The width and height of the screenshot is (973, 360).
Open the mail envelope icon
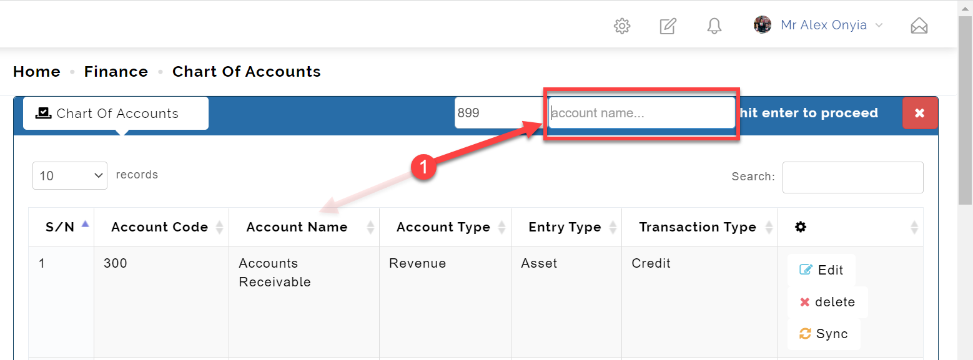(919, 26)
